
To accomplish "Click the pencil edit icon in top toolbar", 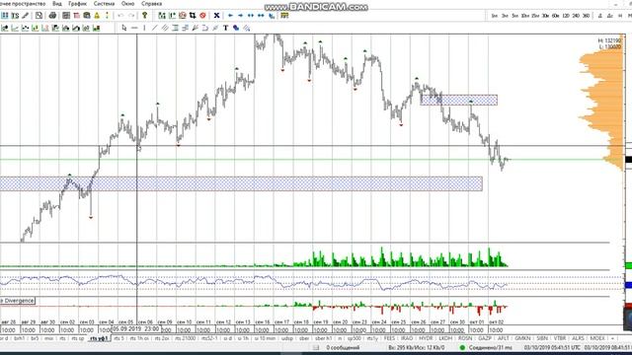I will [25, 16].
